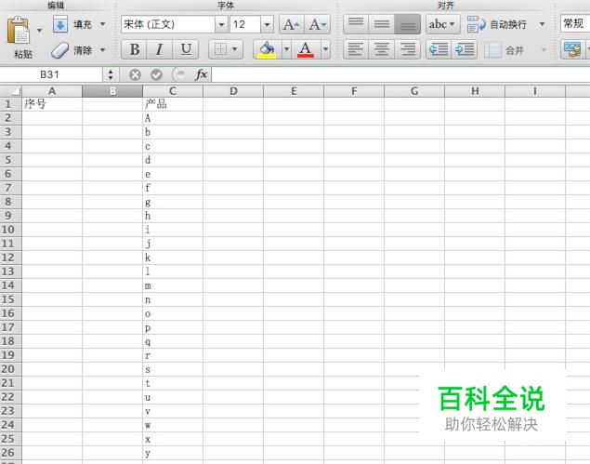Click the font name box 宋体 (正文)
This screenshot has height=464, width=590.
[168, 24]
